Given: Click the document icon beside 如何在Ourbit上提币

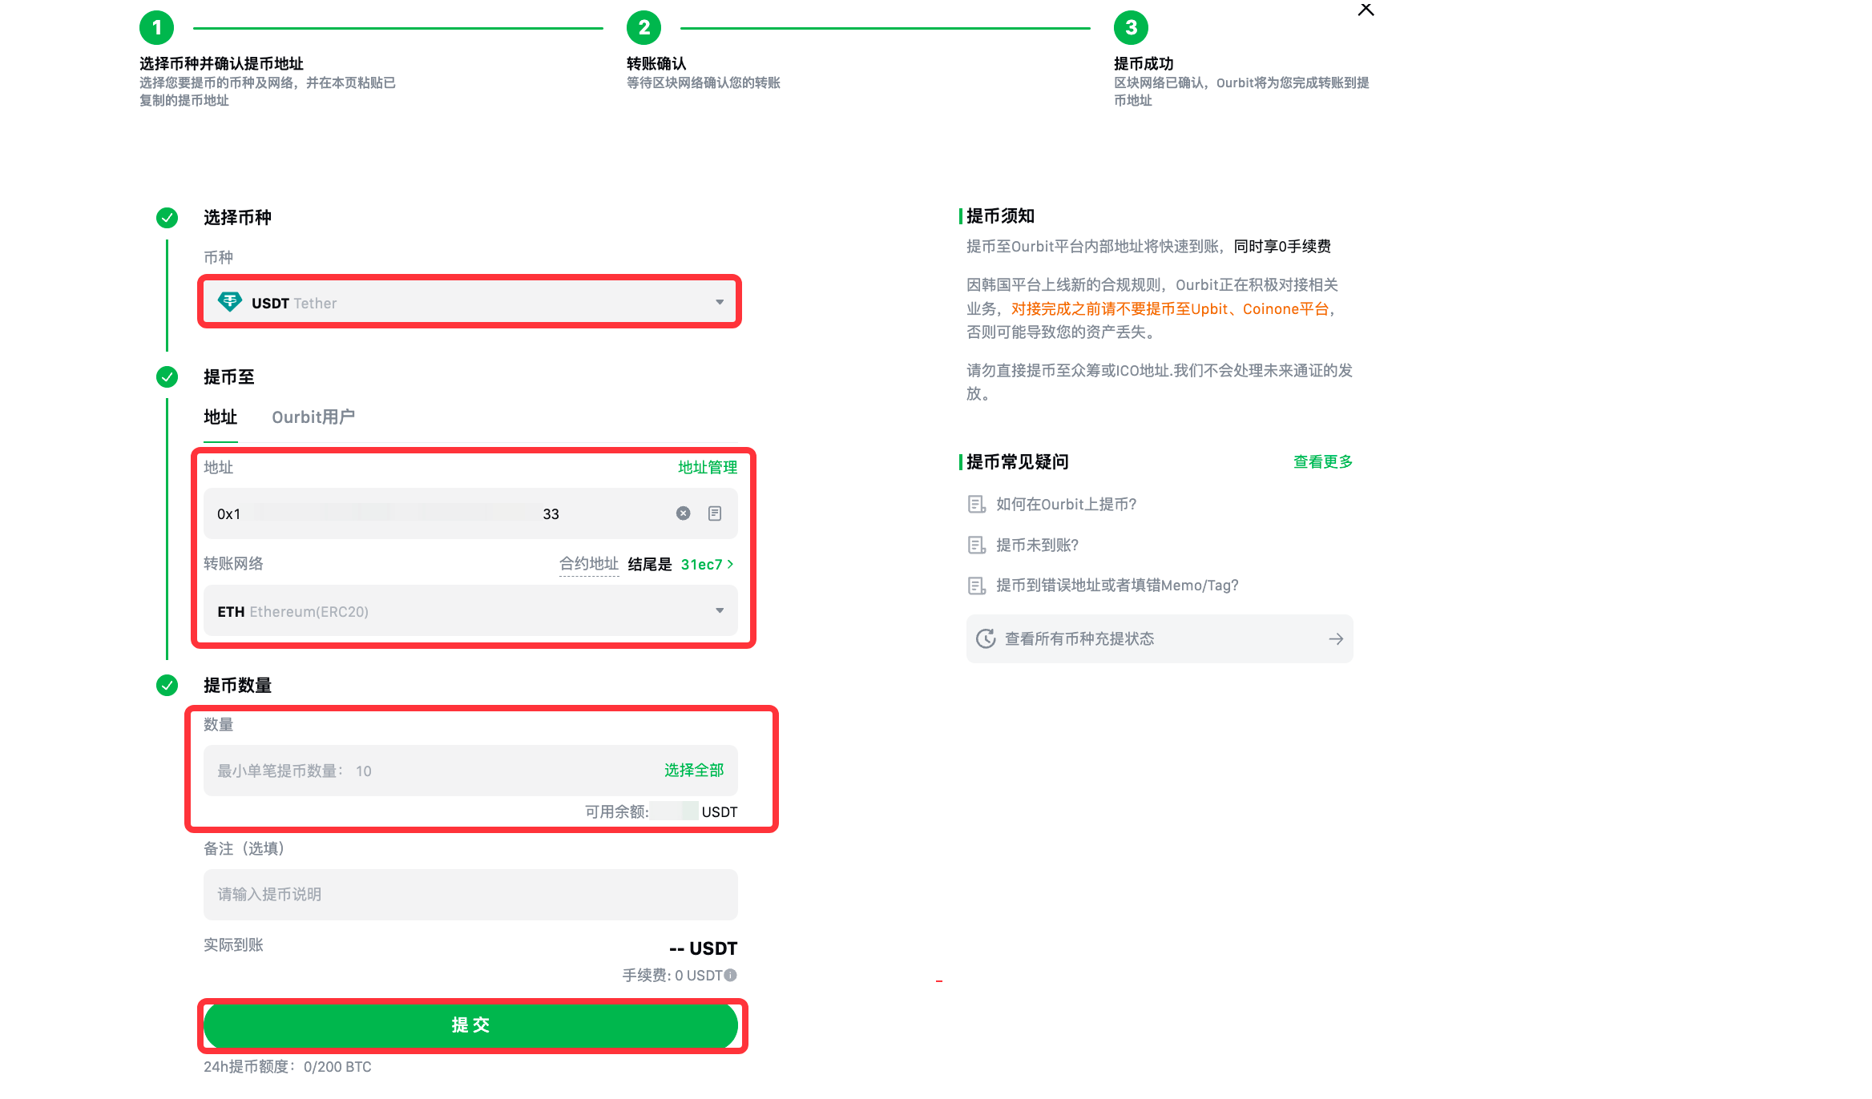Looking at the screenshot, I should (x=976, y=505).
